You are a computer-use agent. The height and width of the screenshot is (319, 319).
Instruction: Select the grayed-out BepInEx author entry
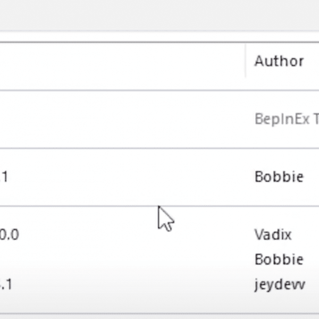[287, 119]
